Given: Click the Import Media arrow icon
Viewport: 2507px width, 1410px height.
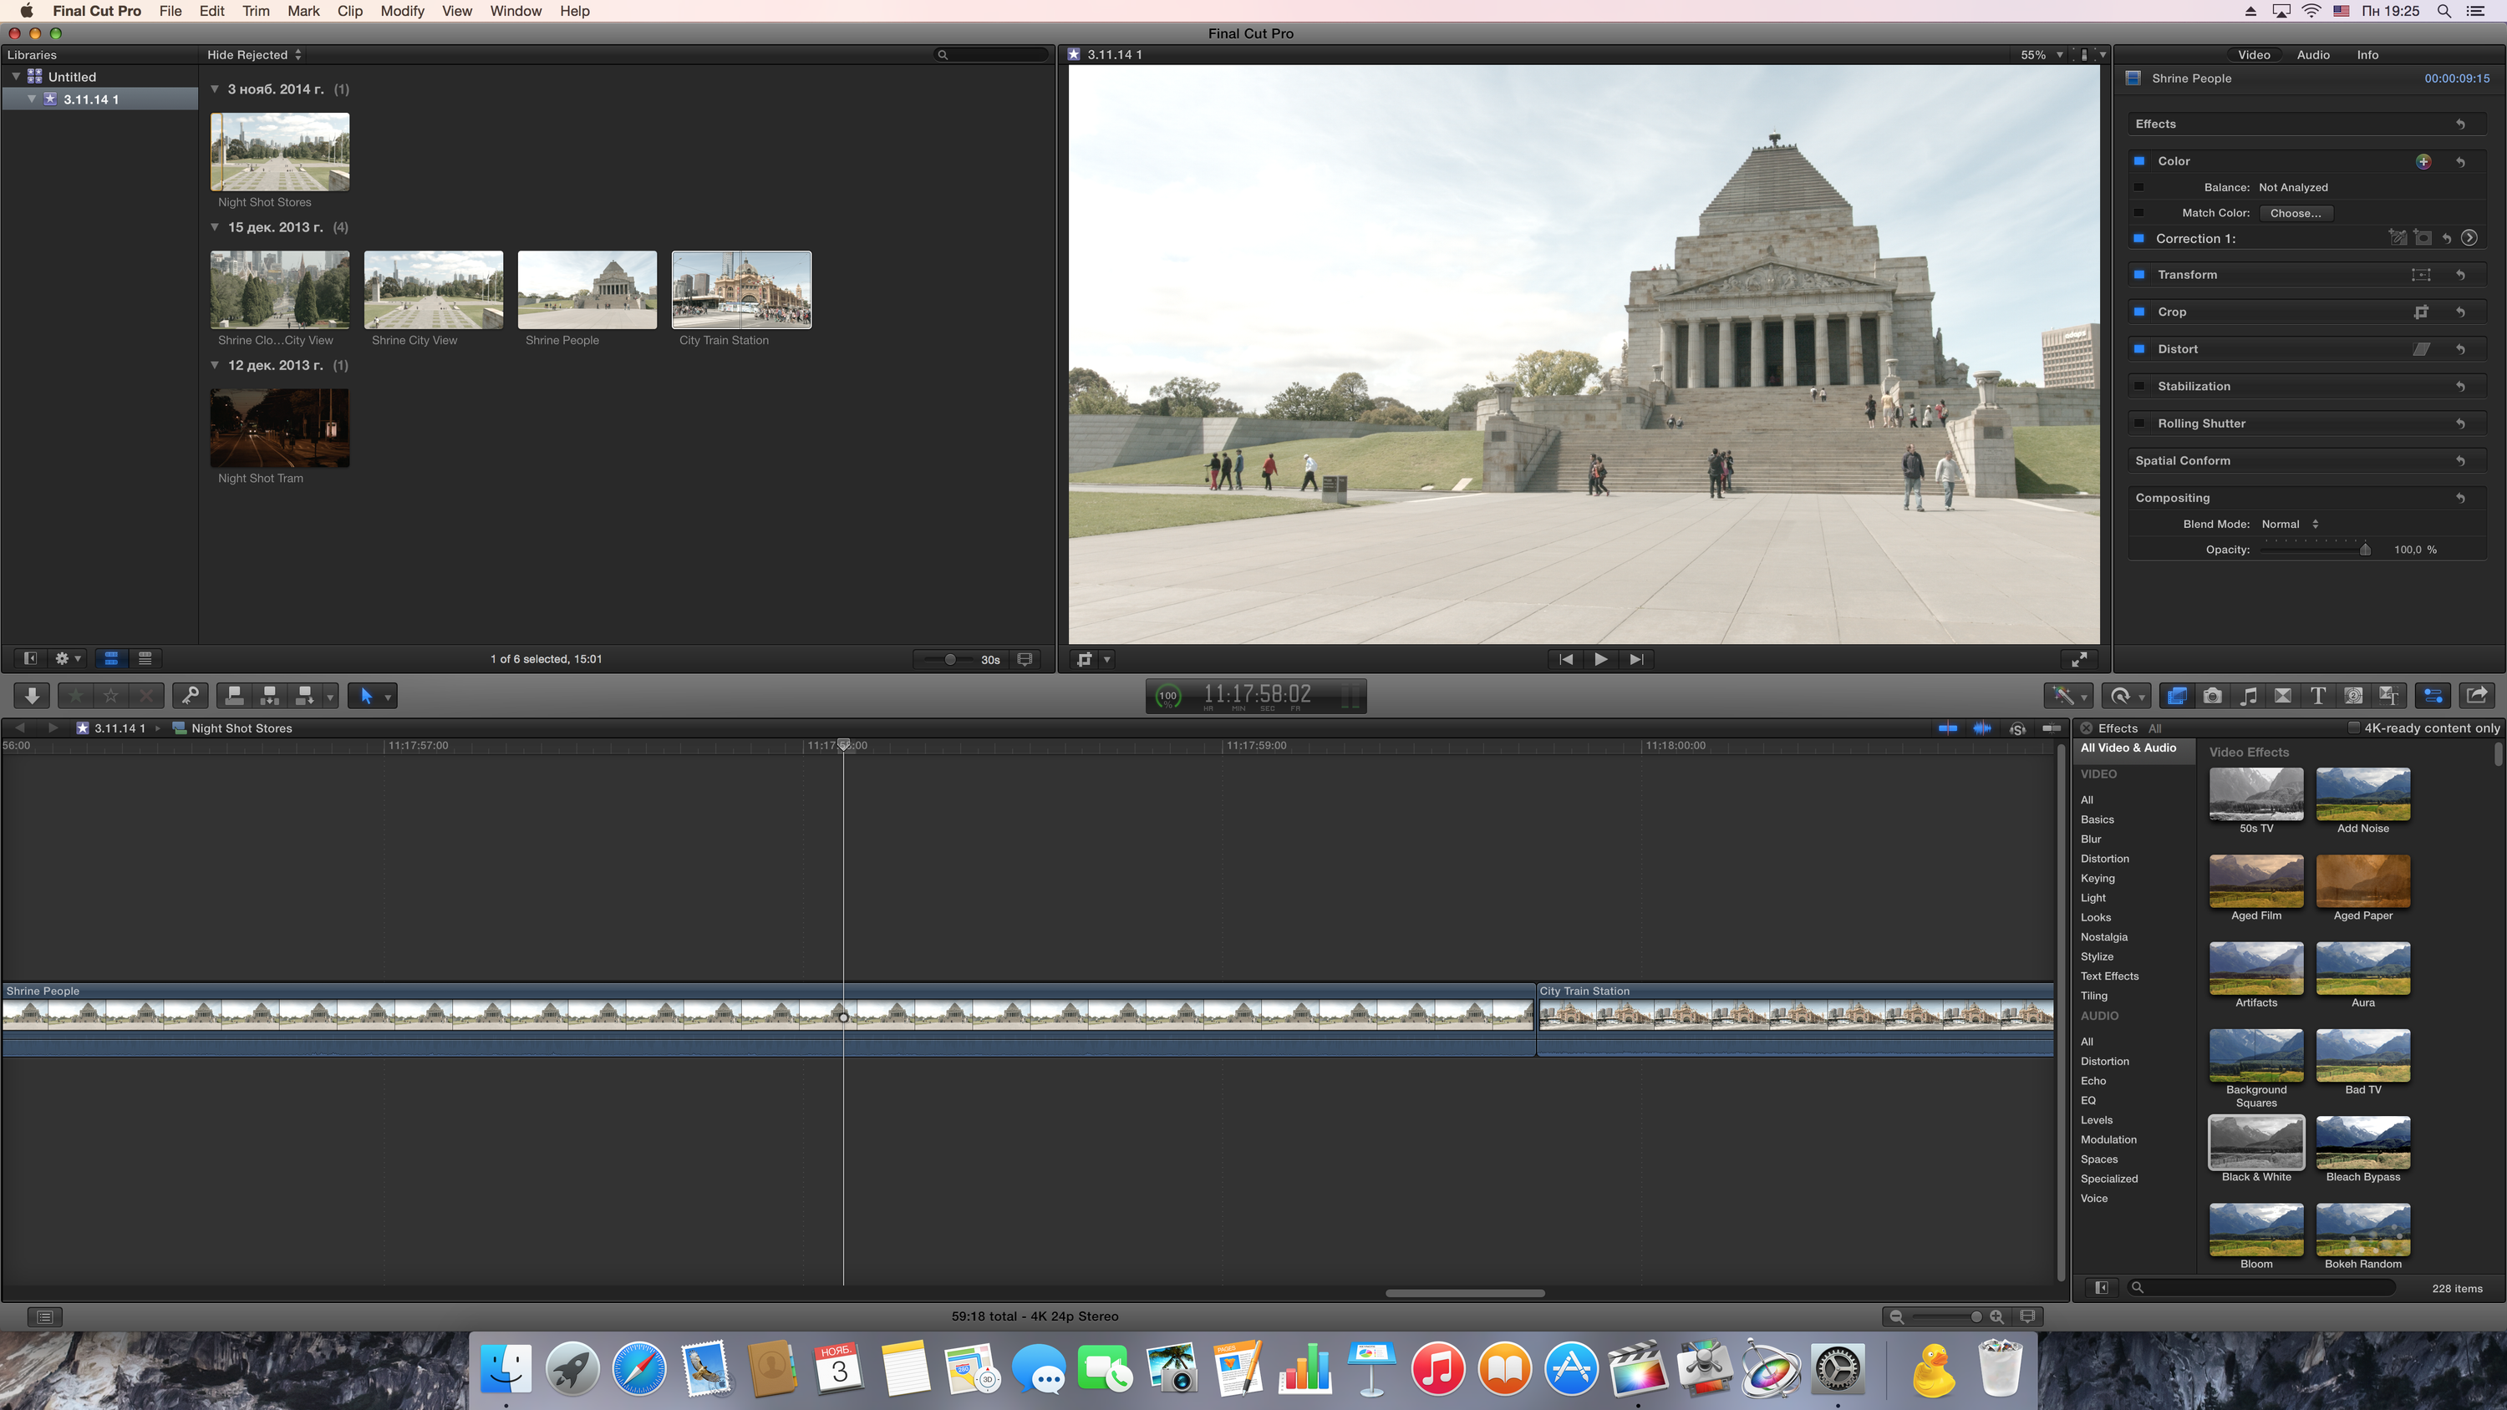Looking at the screenshot, I should tap(32, 695).
